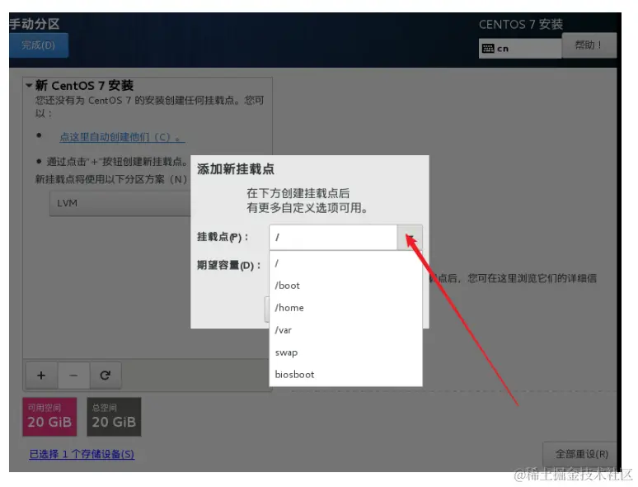Click the Done (完成(D)) button
Screen dimensions: 638x487
point(38,45)
